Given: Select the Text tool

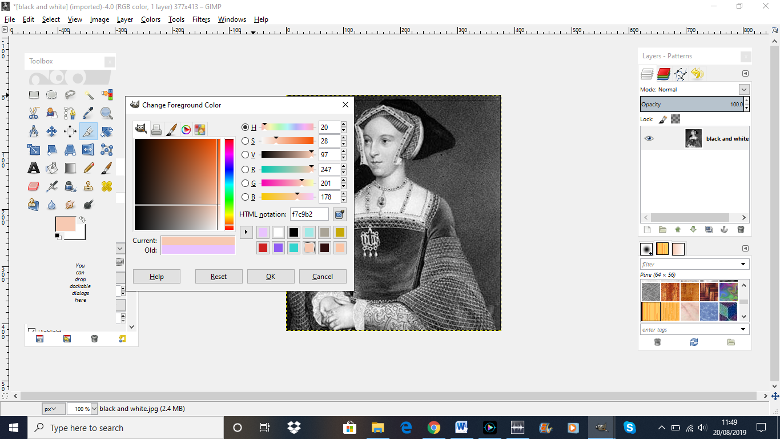Looking at the screenshot, I should tap(34, 167).
